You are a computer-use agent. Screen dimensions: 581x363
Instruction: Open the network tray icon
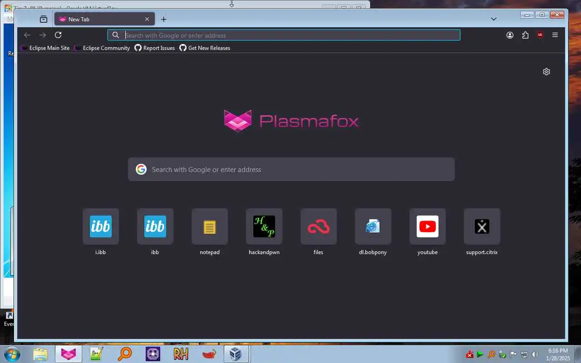tap(524, 354)
